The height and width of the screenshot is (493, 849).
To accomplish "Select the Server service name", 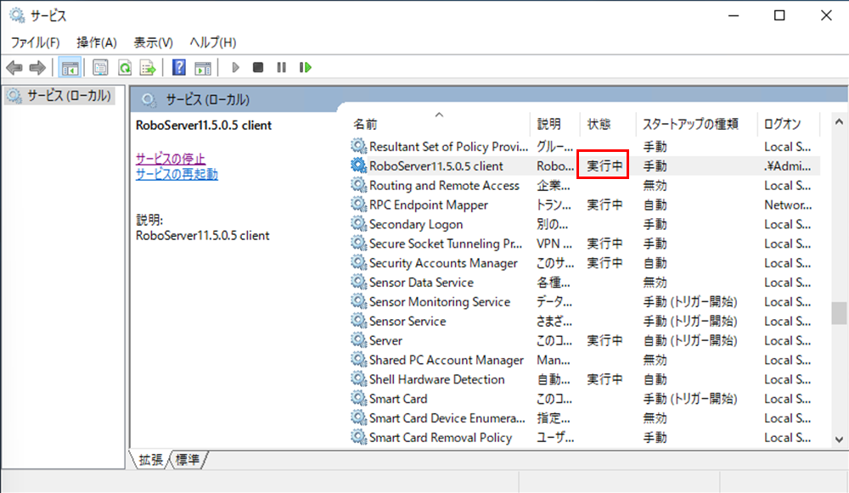I will coord(385,341).
